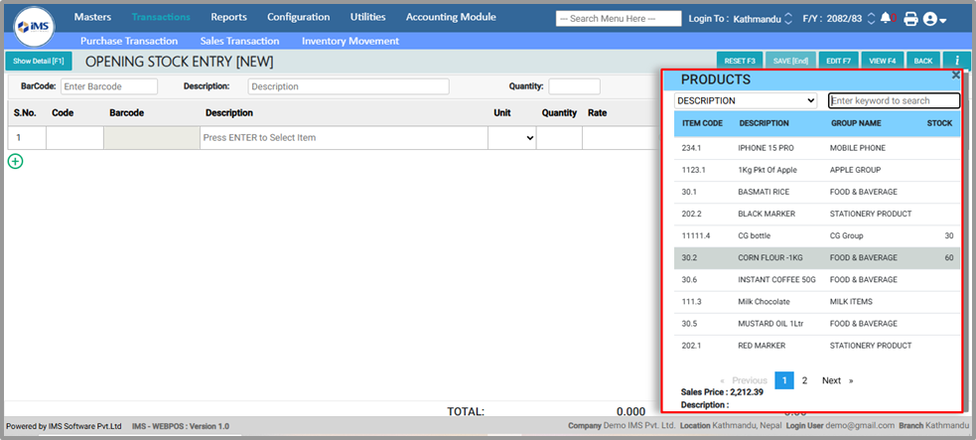Image resolution: width=976 pixels, height=440 pixels.
Task: Close the Products popup
Action: tap(955, 74)
